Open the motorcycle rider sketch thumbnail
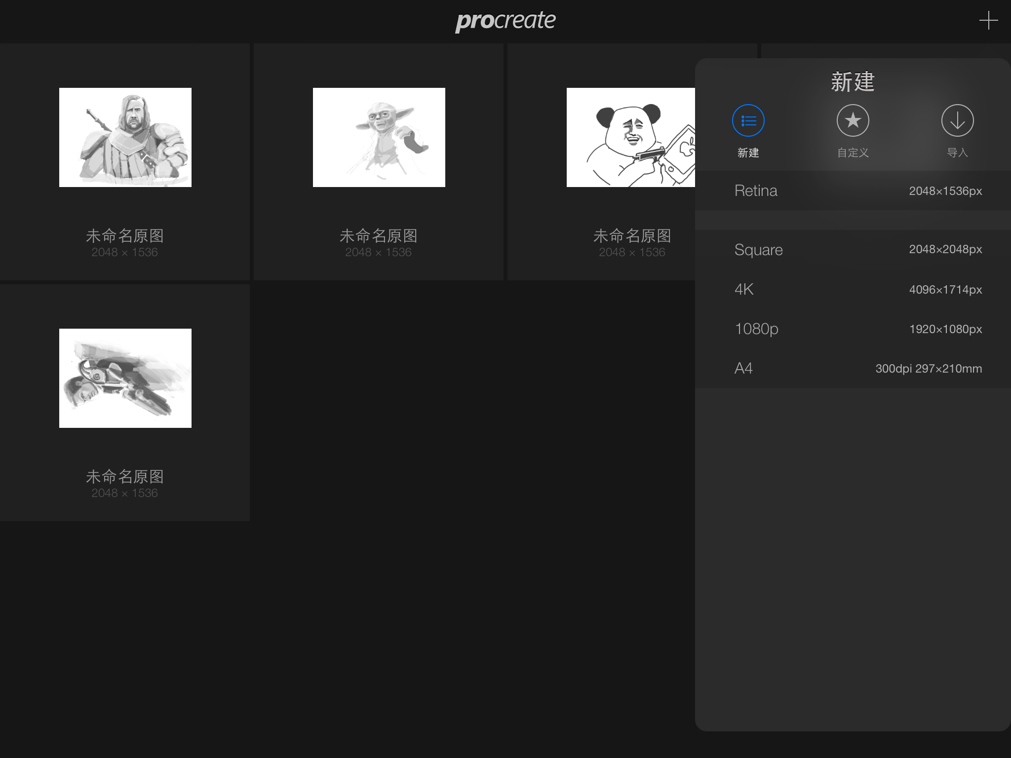The image size is (1011, 758). [125, 378]
